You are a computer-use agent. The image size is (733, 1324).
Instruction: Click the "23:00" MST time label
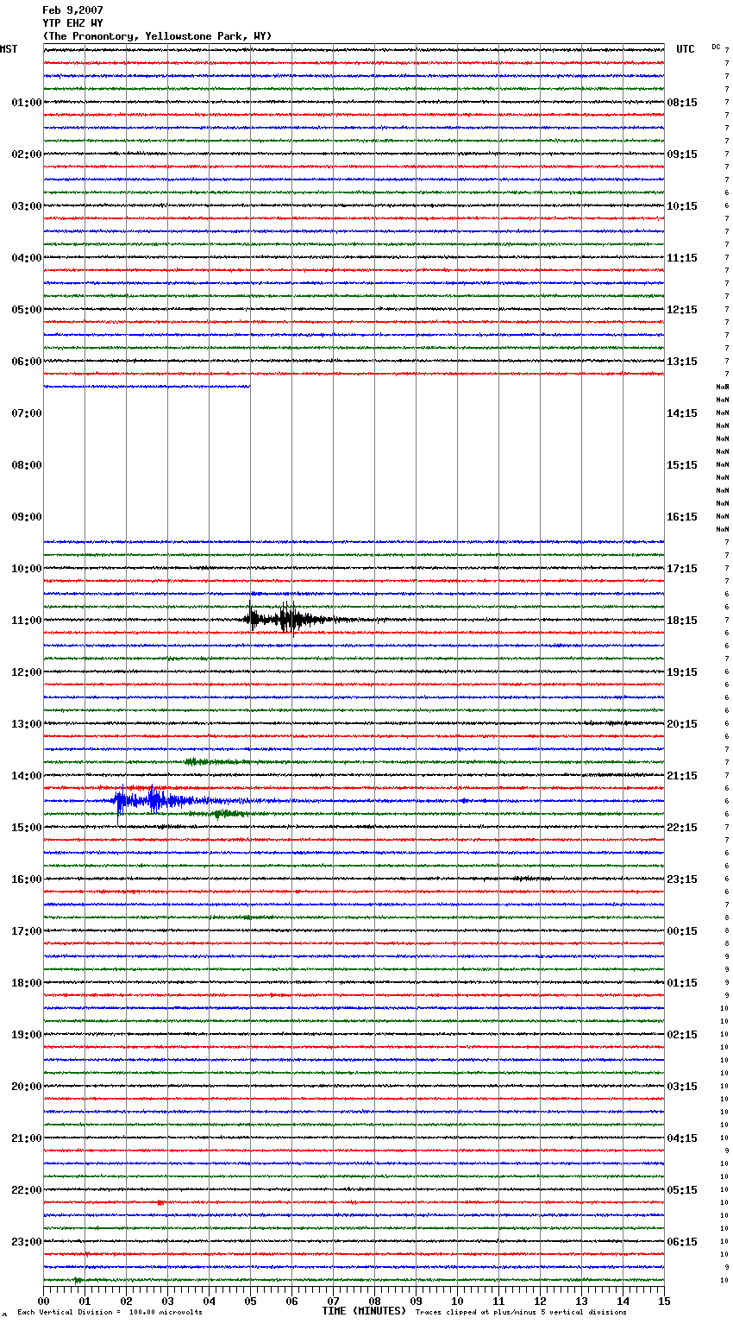pos(27,1242)
